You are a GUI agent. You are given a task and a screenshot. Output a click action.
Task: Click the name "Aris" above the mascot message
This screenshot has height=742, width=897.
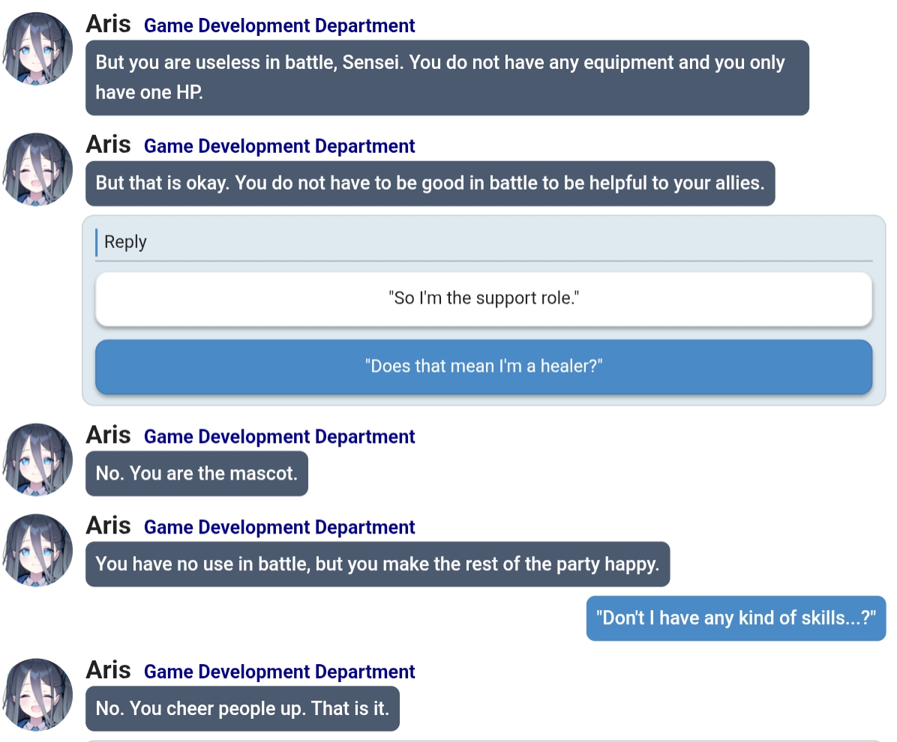108,435
